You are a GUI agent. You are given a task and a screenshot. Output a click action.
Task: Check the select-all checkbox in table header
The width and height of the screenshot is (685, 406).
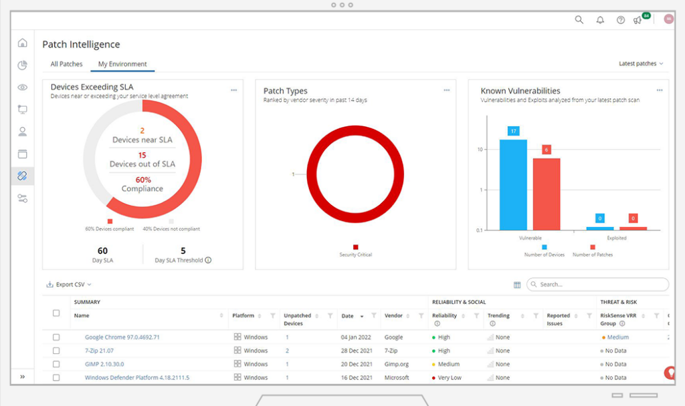56,312
